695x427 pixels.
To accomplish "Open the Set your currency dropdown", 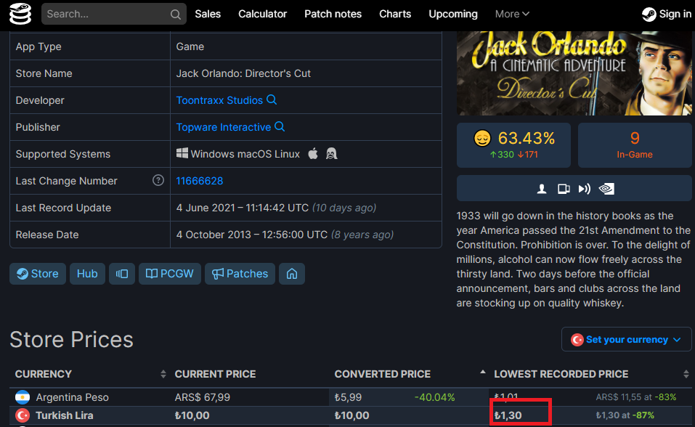I will pos(626,339).
